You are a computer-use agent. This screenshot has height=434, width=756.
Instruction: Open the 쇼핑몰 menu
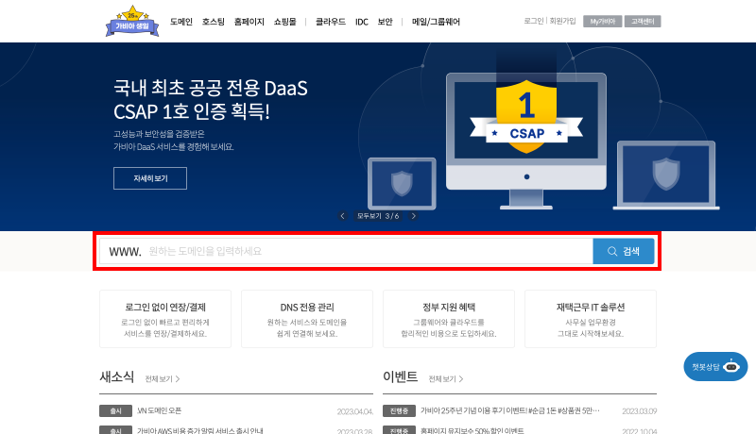click(284, 22)
